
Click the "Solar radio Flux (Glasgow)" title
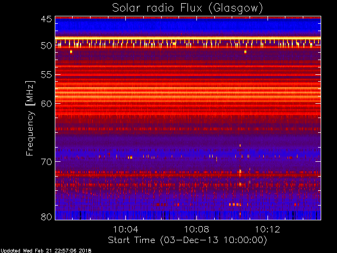coord(187,8)
